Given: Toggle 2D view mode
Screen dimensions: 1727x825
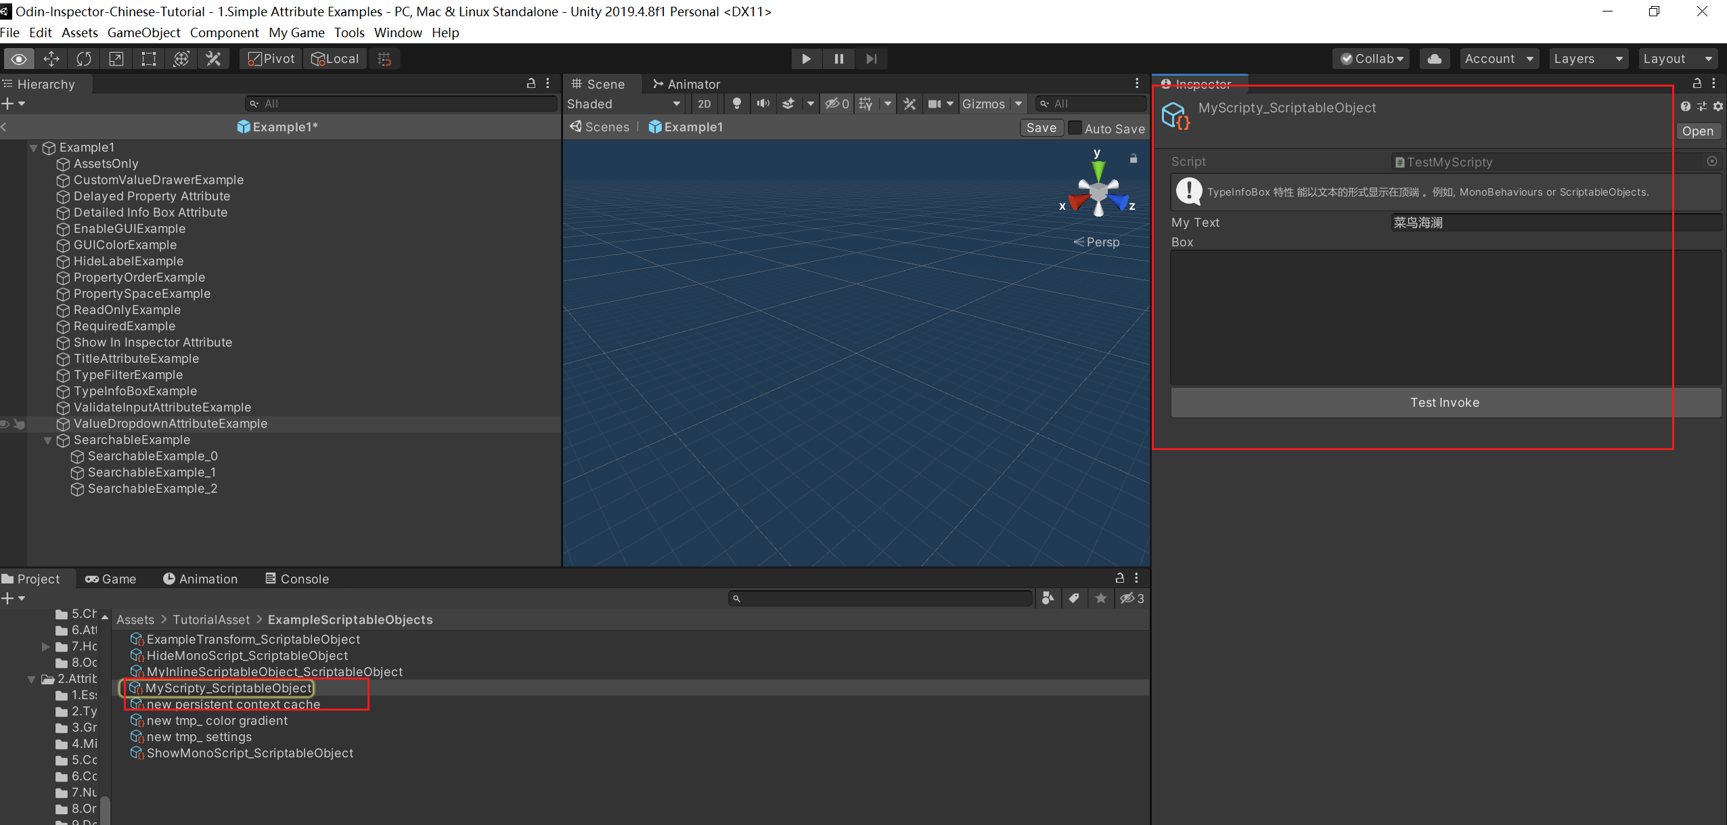Looking at the screenshot, I should tap(704, 104).
